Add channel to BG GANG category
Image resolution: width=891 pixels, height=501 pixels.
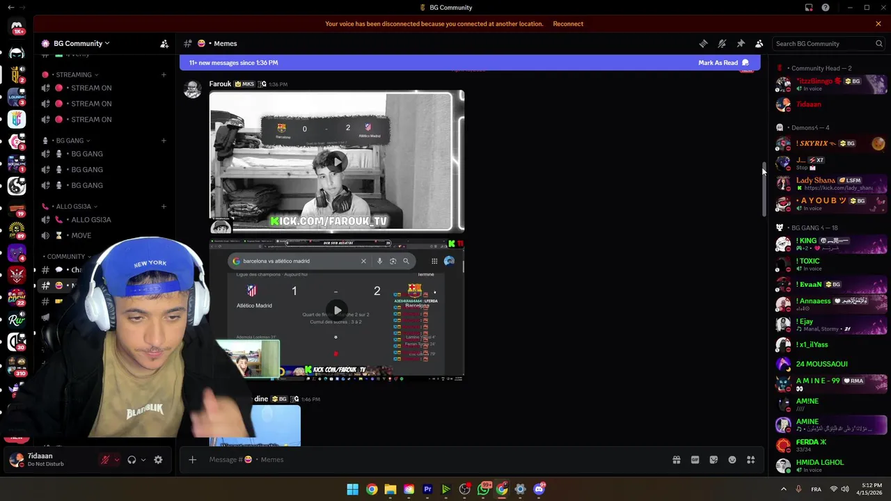coord(164,141)
